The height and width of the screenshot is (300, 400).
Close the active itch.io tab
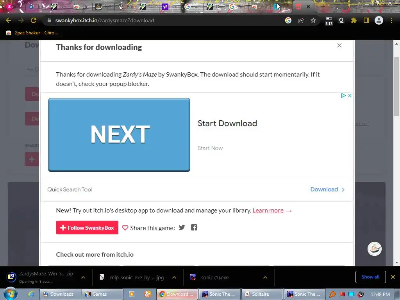pos(308,7)
